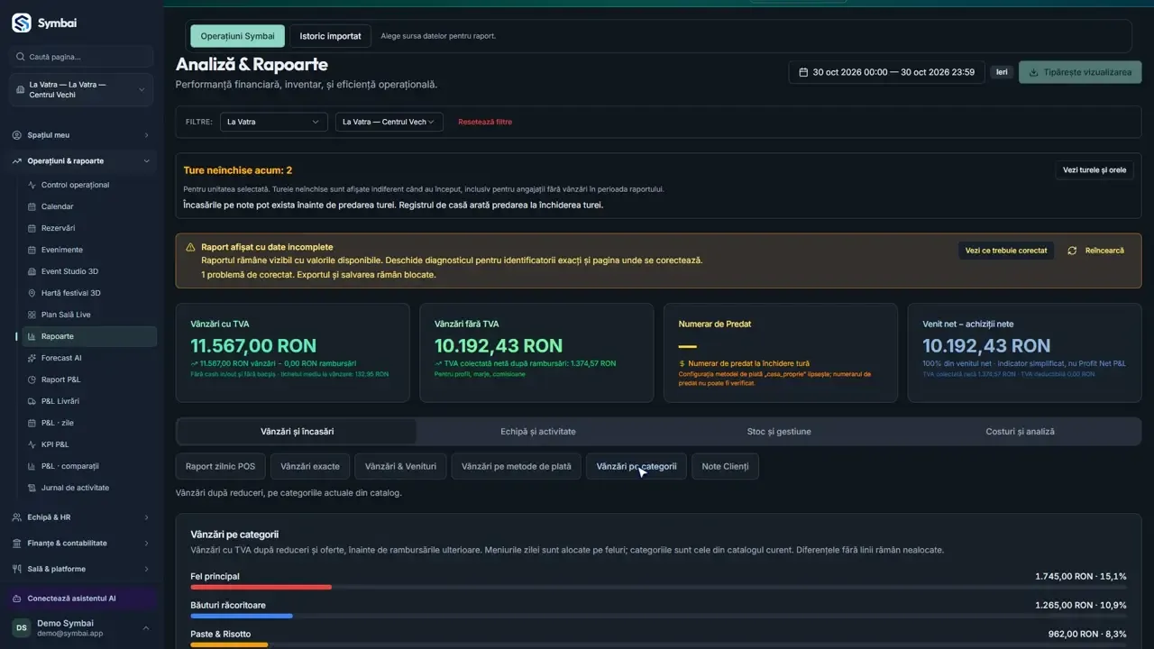Image resolution: width=1154 pixels, height=649 pixels.
Task: Click Vezi ce trebuie corectat button
Action: (1006, 251)
